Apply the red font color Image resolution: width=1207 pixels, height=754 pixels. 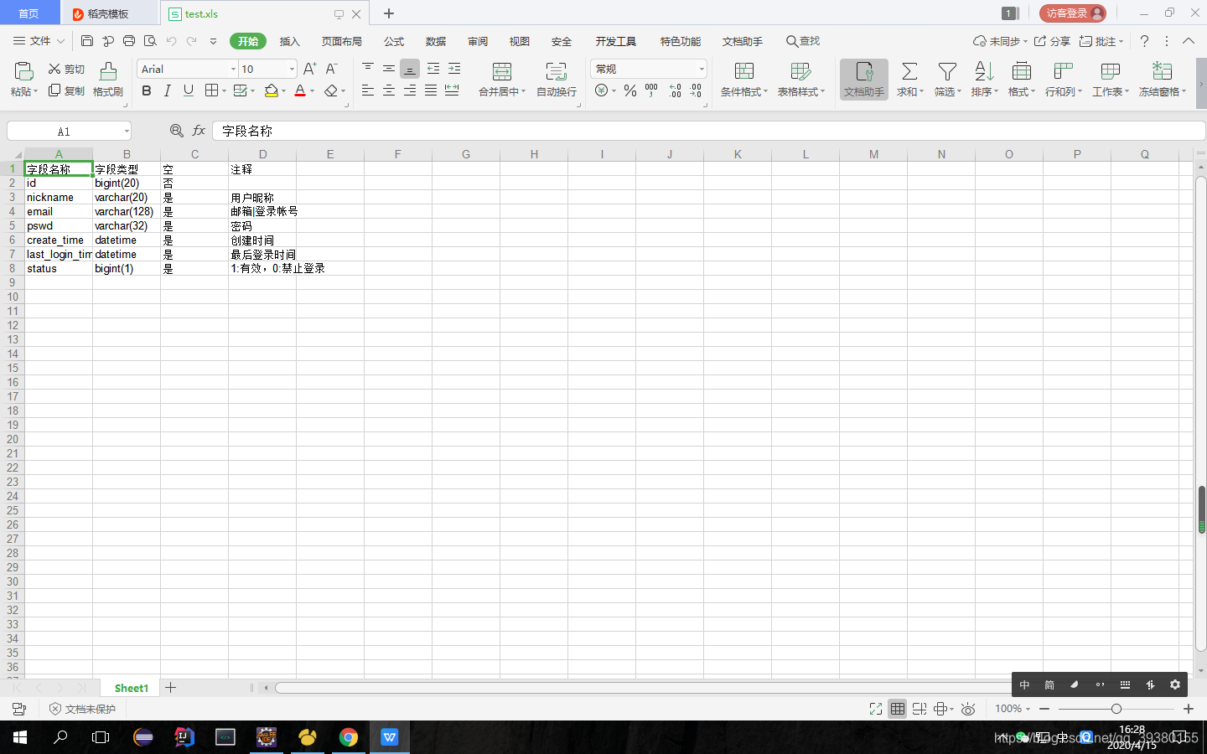pos(300,90)
